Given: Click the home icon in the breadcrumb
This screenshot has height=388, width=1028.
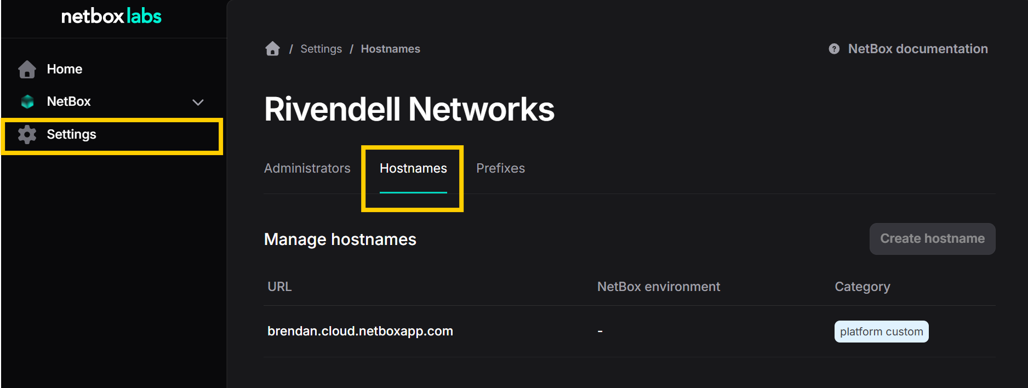Looking at the screenshot, I should coord(272,49).
